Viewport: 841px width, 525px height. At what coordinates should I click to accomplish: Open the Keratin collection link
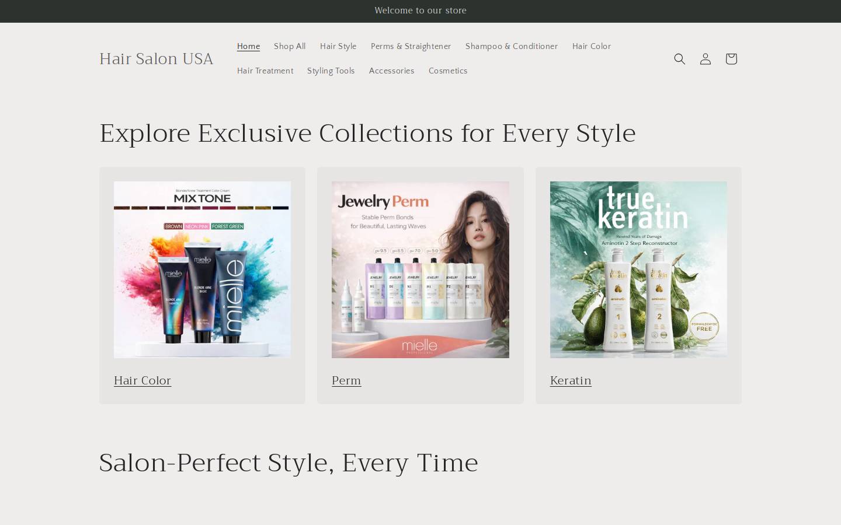[x=571, y=380]
